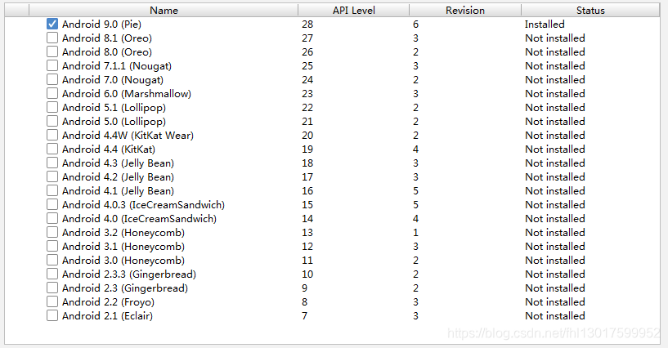Viewport: 668px width, 348px height.
Task: Click API level 28 cell
Action: [x=307, y=25]
